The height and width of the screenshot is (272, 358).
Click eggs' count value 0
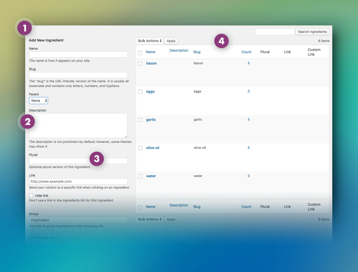coord(249,91)
